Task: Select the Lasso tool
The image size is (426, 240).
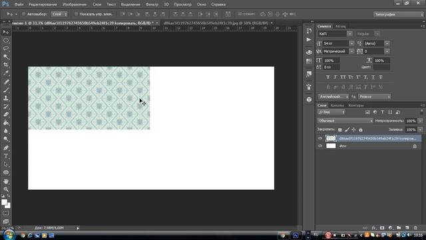Action: 6,49
